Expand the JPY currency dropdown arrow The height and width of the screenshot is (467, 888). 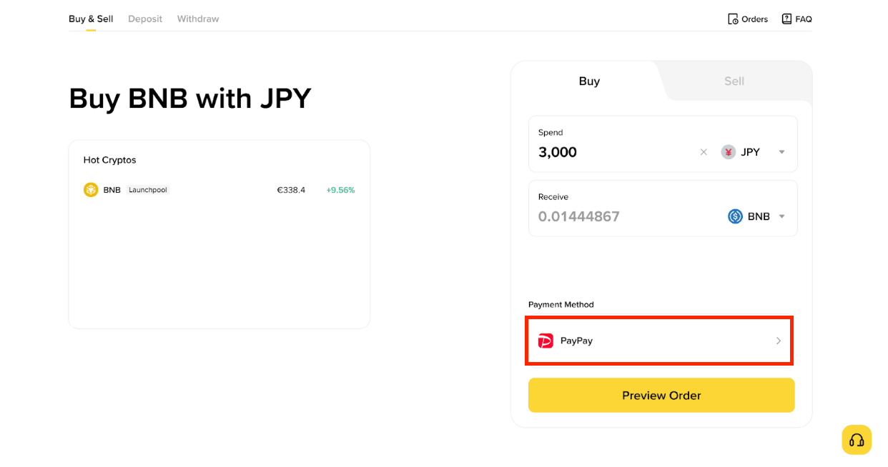click(x=781, y=152)
